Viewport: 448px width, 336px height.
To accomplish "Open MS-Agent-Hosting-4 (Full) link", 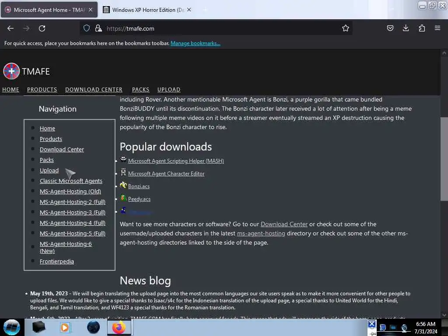I will tap(73, 223).
